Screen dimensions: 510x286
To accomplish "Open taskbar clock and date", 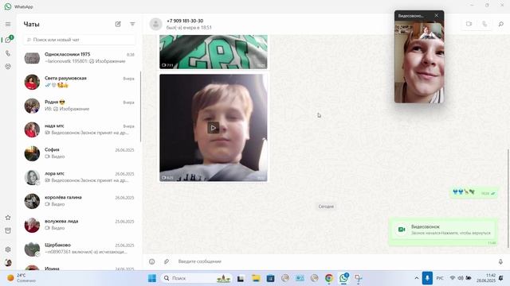I will [486, 278].
